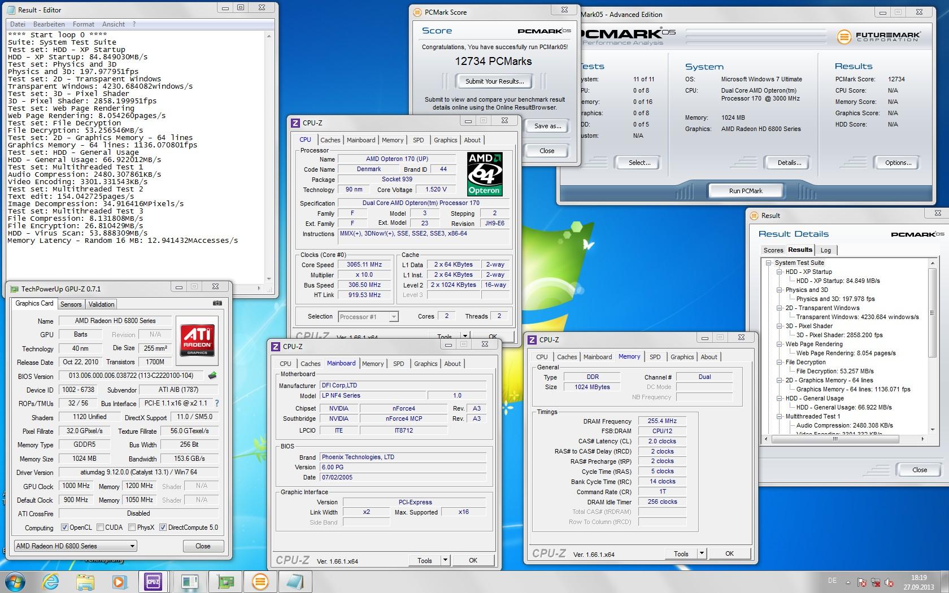Click the PCMark Score window title icon
This screenshot has height=593, width=949.
point(417,12)
